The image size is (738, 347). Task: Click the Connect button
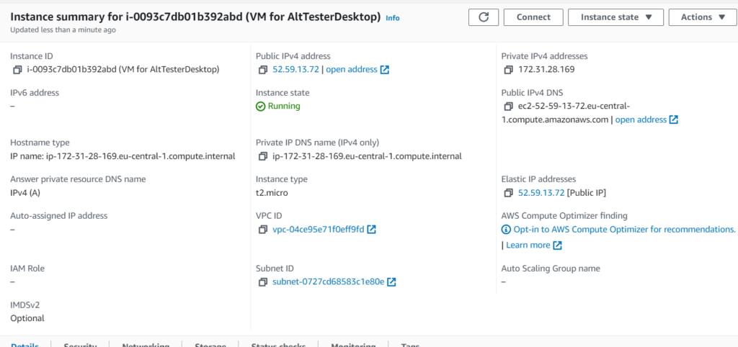pyautogui.click(x=533, y=17)
